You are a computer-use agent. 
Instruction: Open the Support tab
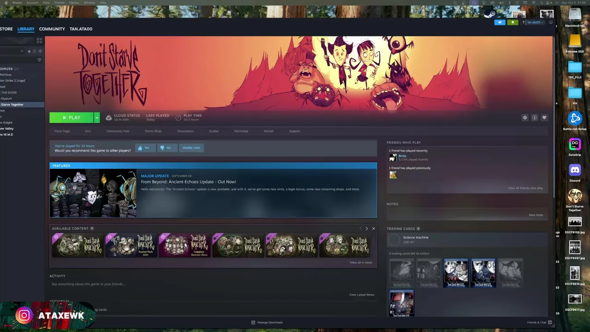coord(295,131)
